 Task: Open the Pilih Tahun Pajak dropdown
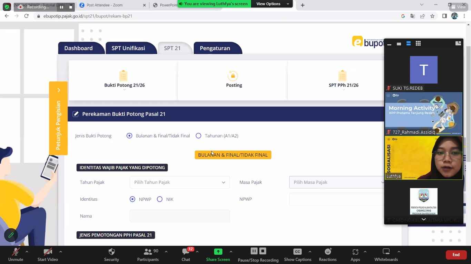tap(179, 183)
